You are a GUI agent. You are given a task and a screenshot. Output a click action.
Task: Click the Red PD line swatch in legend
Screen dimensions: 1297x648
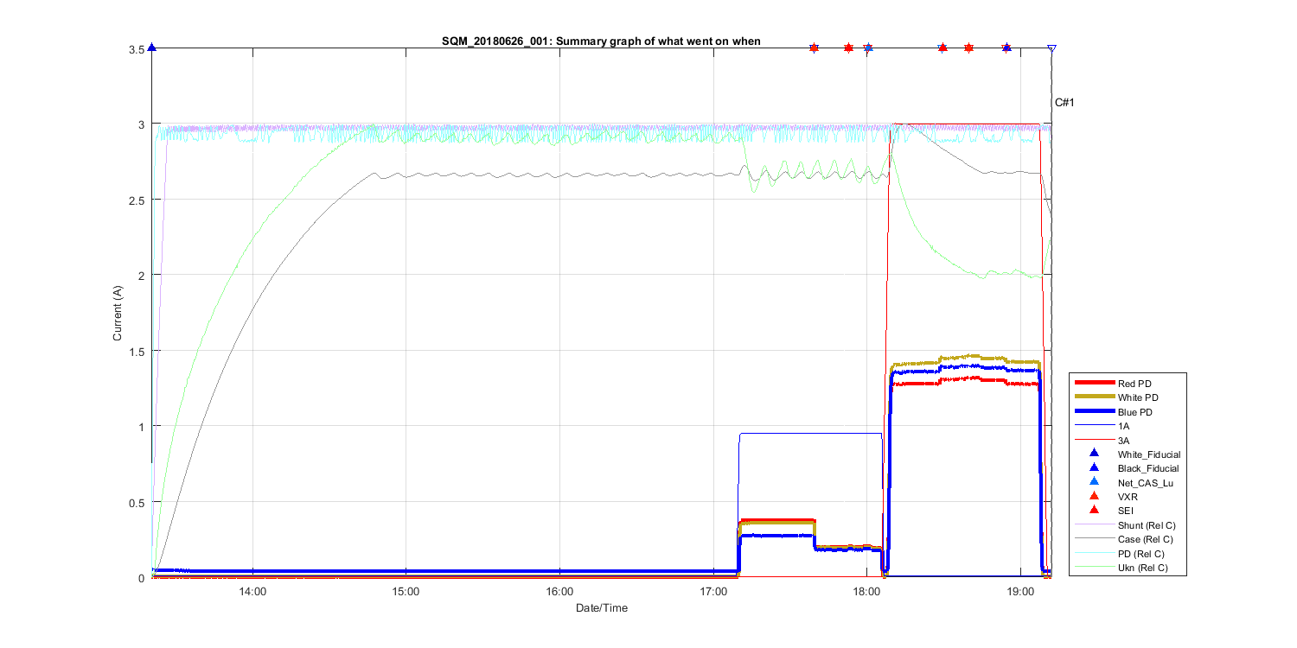tap(1094, 383)
